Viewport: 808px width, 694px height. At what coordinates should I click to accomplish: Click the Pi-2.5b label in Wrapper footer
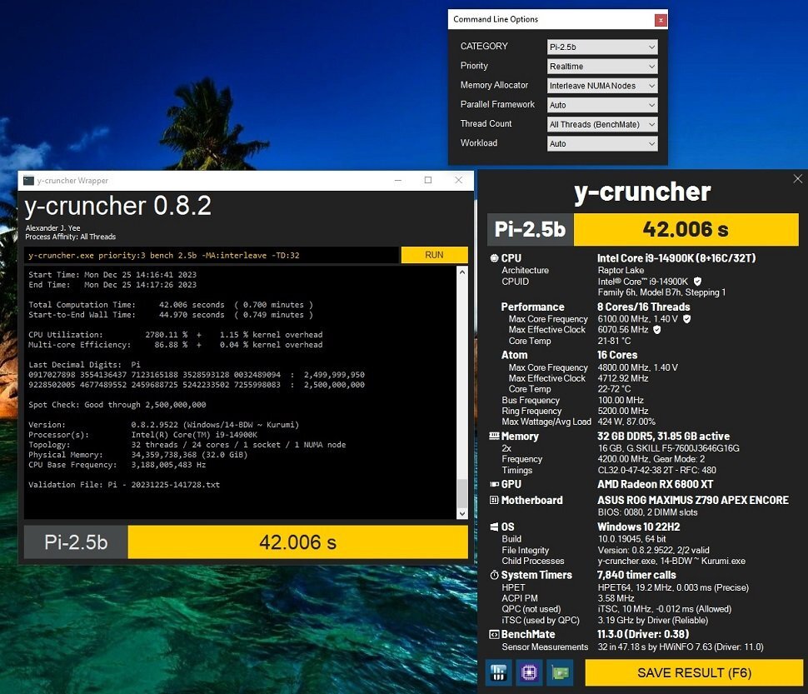76,542
